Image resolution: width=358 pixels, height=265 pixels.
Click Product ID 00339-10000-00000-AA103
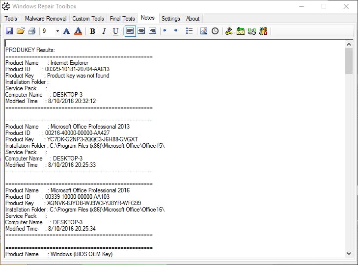(78, 197)
